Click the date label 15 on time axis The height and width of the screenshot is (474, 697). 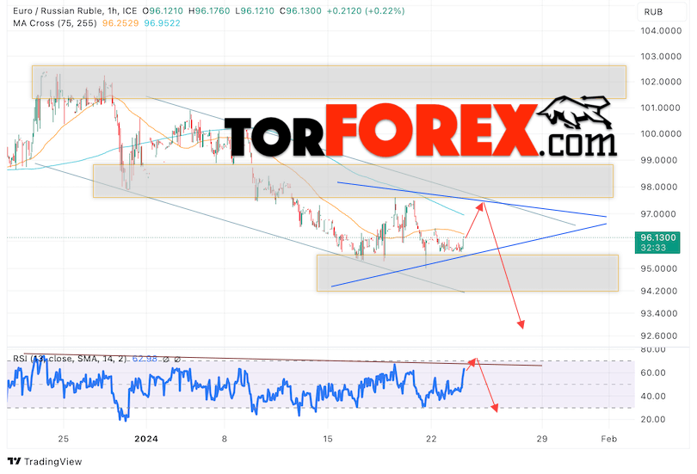tap(328, 439)
